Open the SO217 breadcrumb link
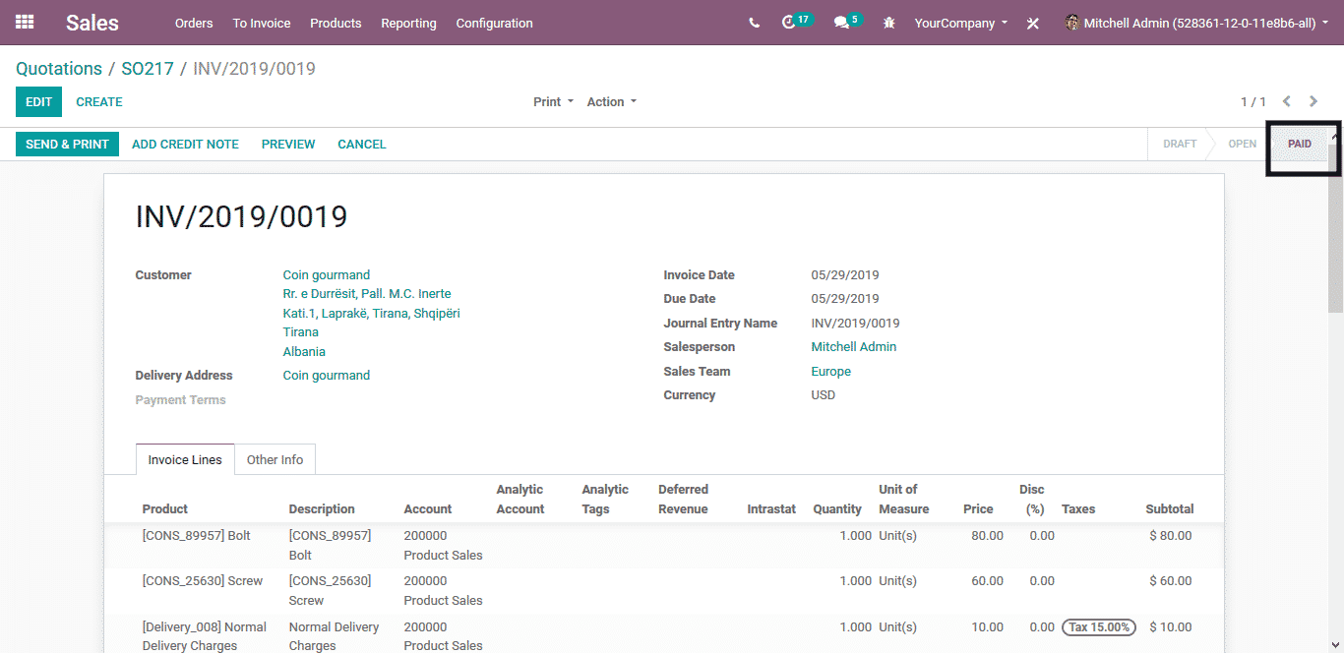Viewport: 1344px width, 653px height. pyautogui.click(x=148, y=69)
